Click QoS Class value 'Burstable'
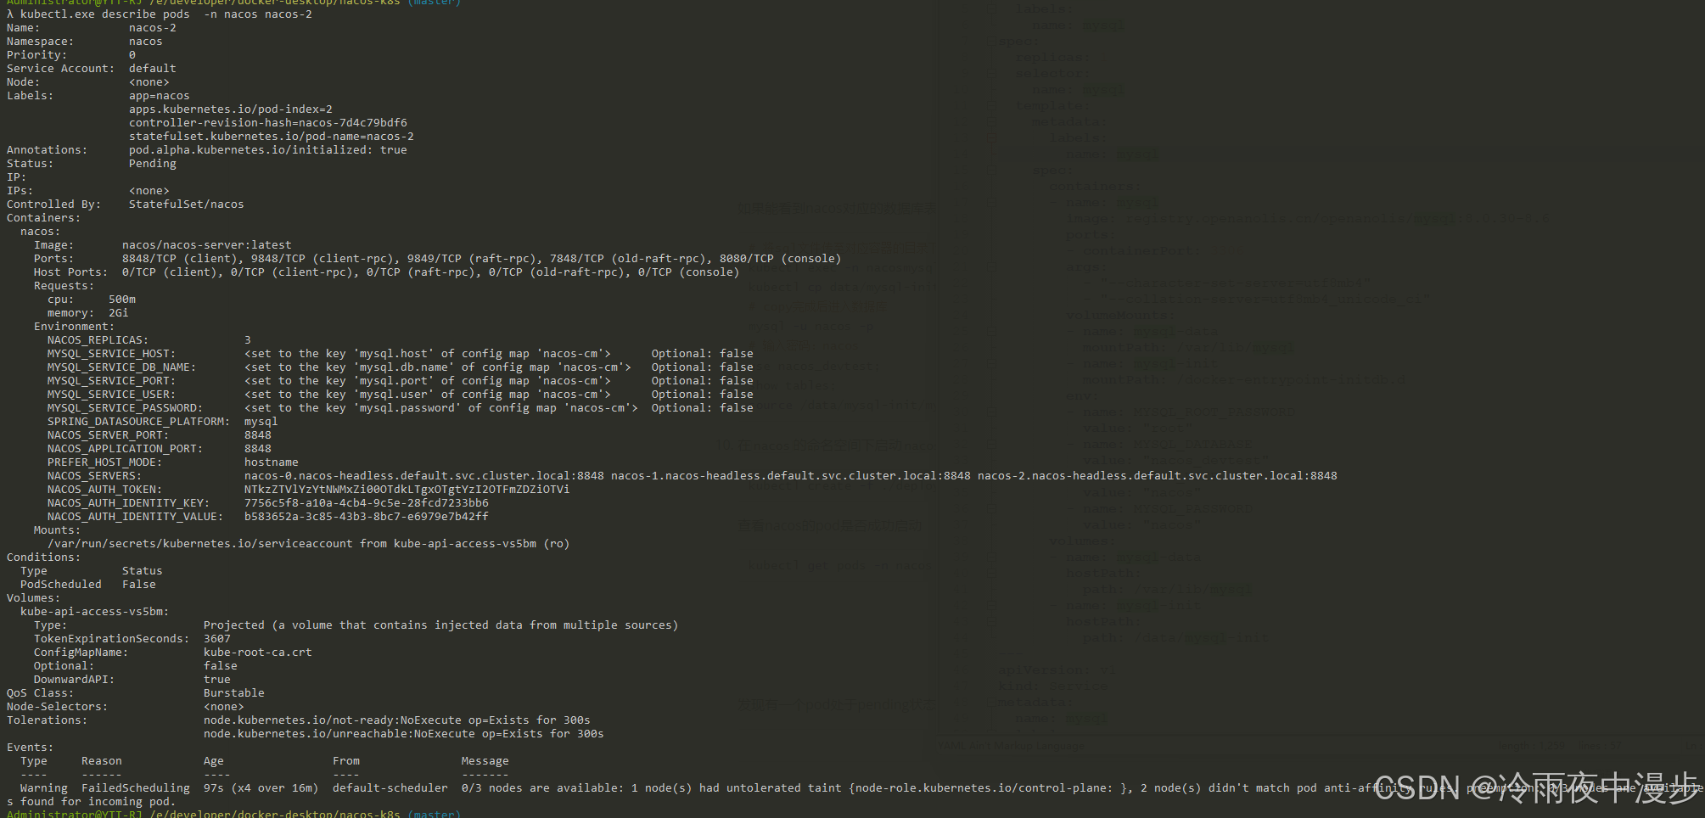Viewport: 1705px width, 818px height. pos(234,693)
